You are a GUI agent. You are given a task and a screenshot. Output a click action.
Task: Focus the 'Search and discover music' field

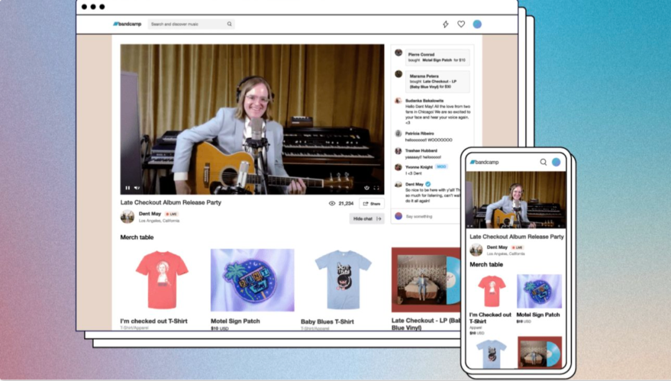click(x=191, y=24)
